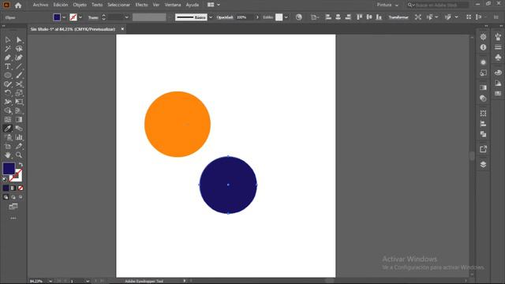The width and height of the screenshot is (505, 284).
Task: Select the Lasso tool
Action: pyautogui.click(x=19, y=49)
